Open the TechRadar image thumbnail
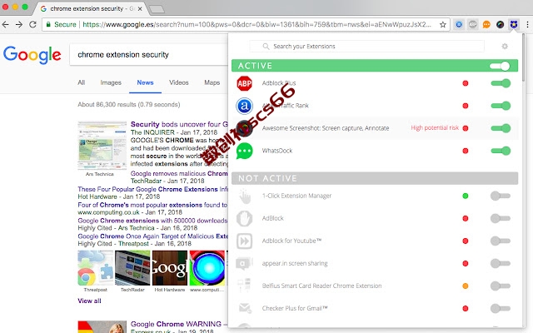Image resolution: width=533 pixels, height=333 pixels. (132, 268)
